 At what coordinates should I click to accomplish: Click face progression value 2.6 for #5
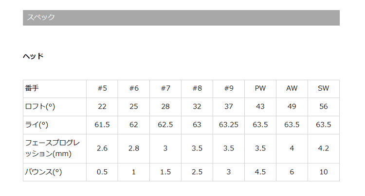(x=102, y=148)
